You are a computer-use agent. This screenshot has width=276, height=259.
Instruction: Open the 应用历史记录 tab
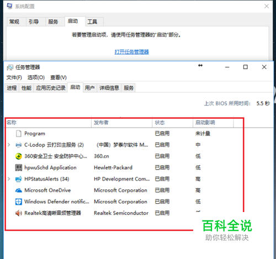pyautogui.click(x=51, y=88)
